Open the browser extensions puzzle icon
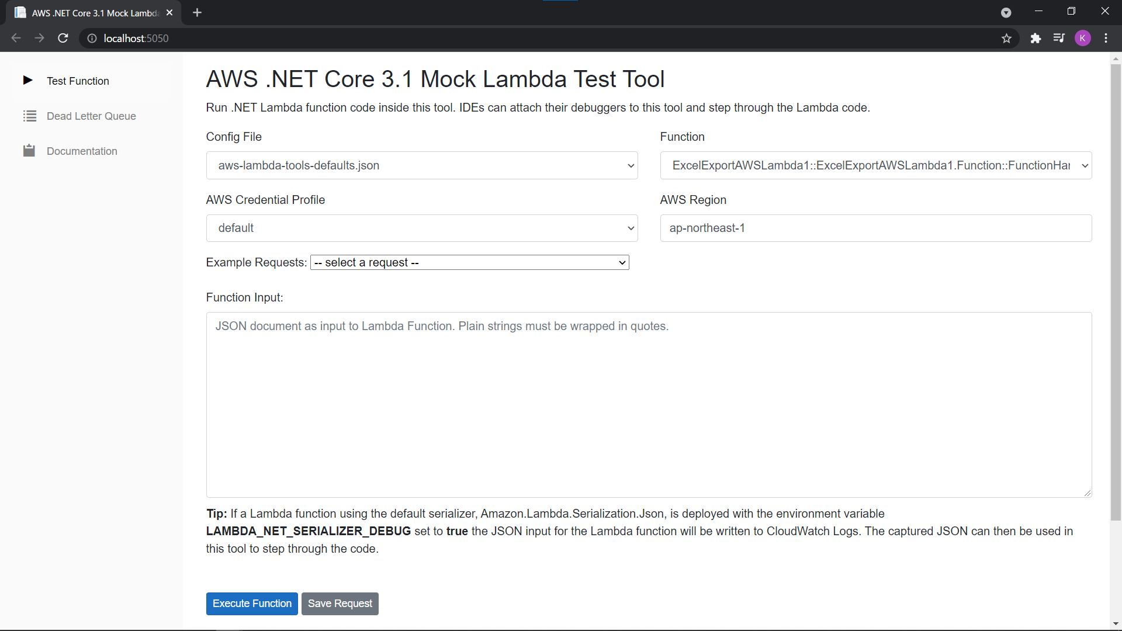The image size is (1122, 631). click(1036, 38)
